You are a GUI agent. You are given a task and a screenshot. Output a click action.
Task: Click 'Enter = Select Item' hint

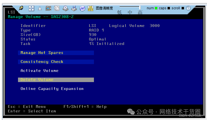click(32, 111)
